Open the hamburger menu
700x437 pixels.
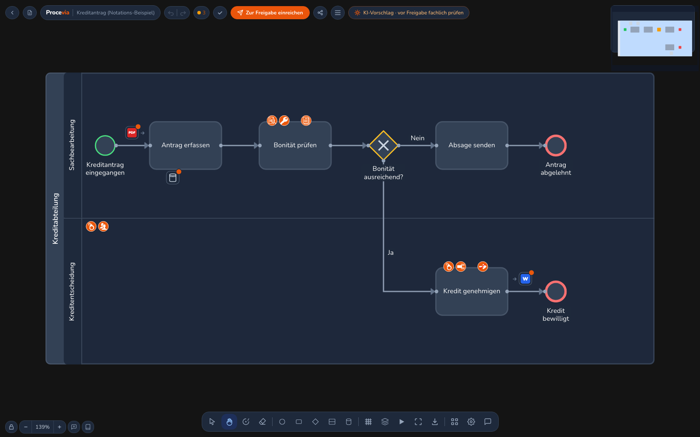pyautogui.click(x=338, y=13)
